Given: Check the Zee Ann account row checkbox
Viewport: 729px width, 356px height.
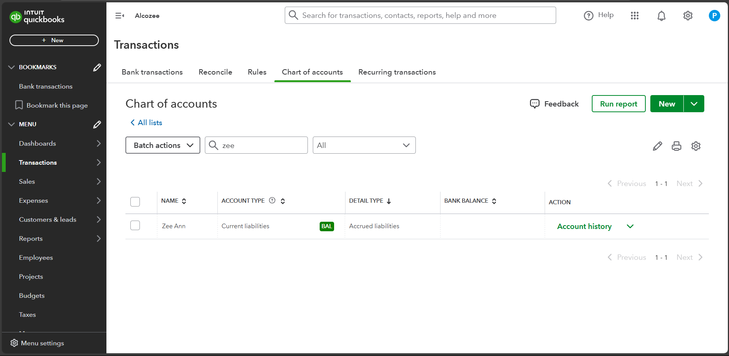Looking at the screenshot, I should click(135, 226).
